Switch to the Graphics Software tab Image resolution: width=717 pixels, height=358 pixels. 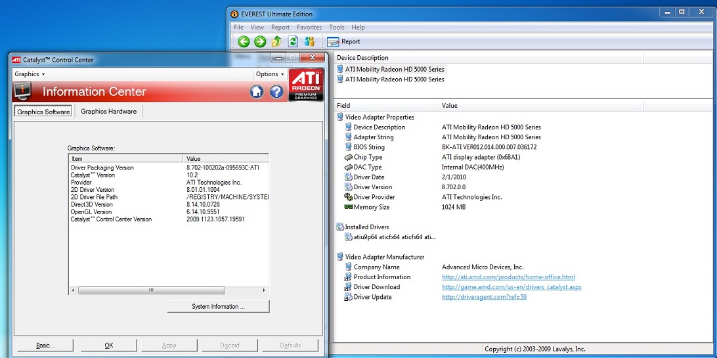[x=44, y=112]
